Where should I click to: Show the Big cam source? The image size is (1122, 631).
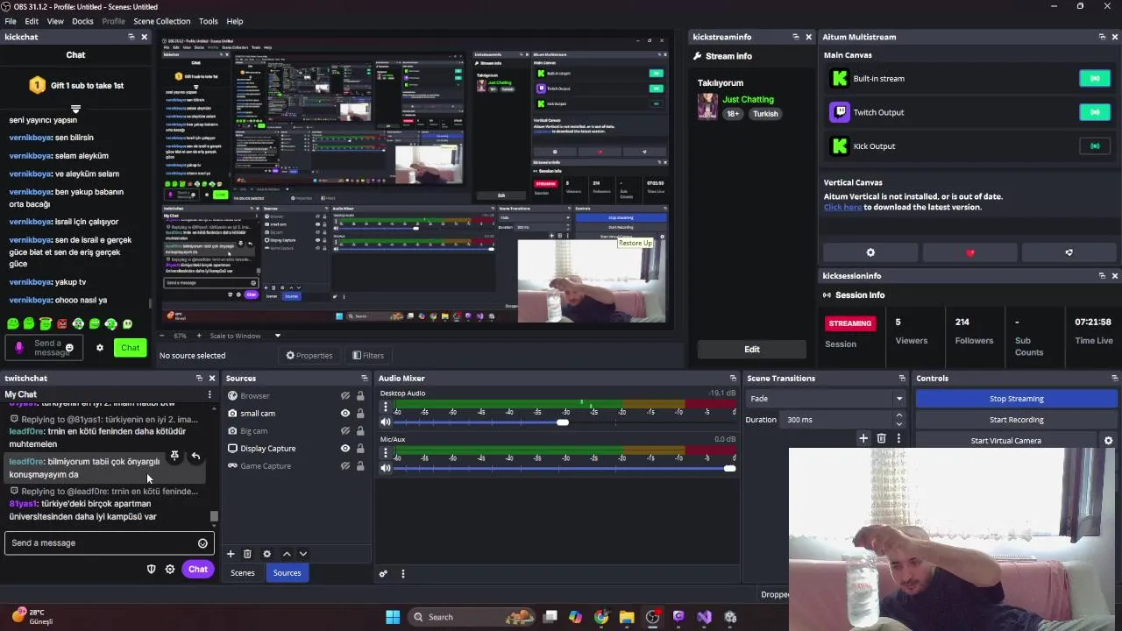345,431
